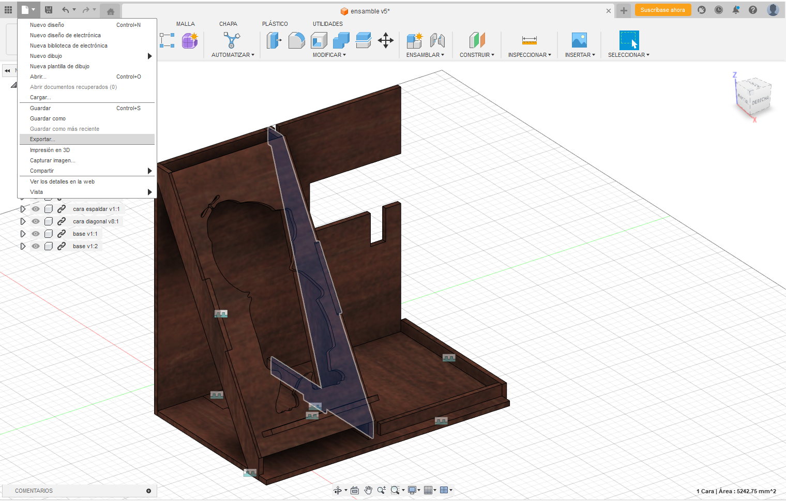This screenshot has width=786, height=501.
Task: Click the notifications bell icon
Action: click(736, 10)
